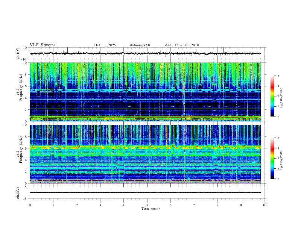Click the ch.2 spectrogram panel
Viewport: 298px width, 230px height.
(145, 154)
